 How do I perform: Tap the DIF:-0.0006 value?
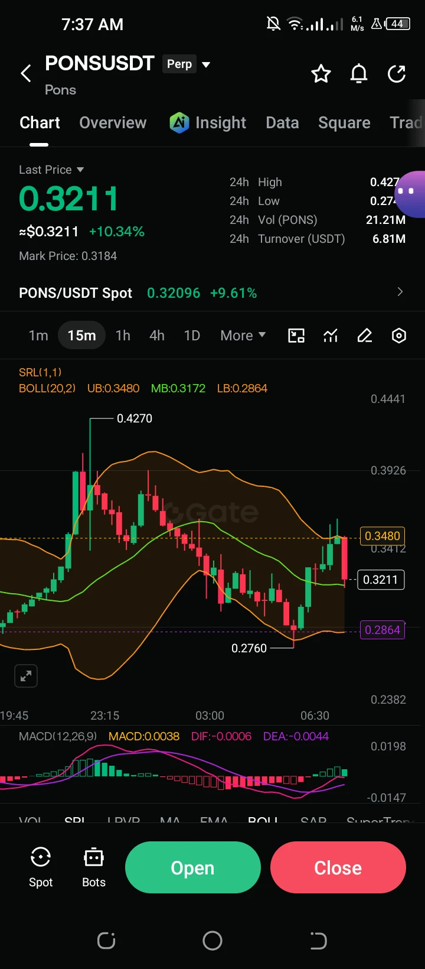tap(221, 736)
